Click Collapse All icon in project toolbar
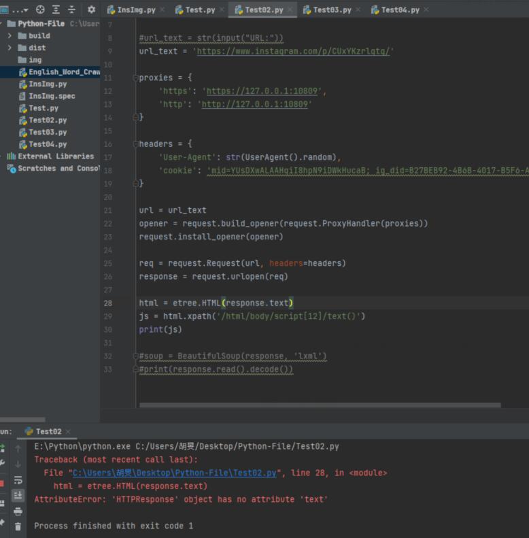 [x=71, y=10]
